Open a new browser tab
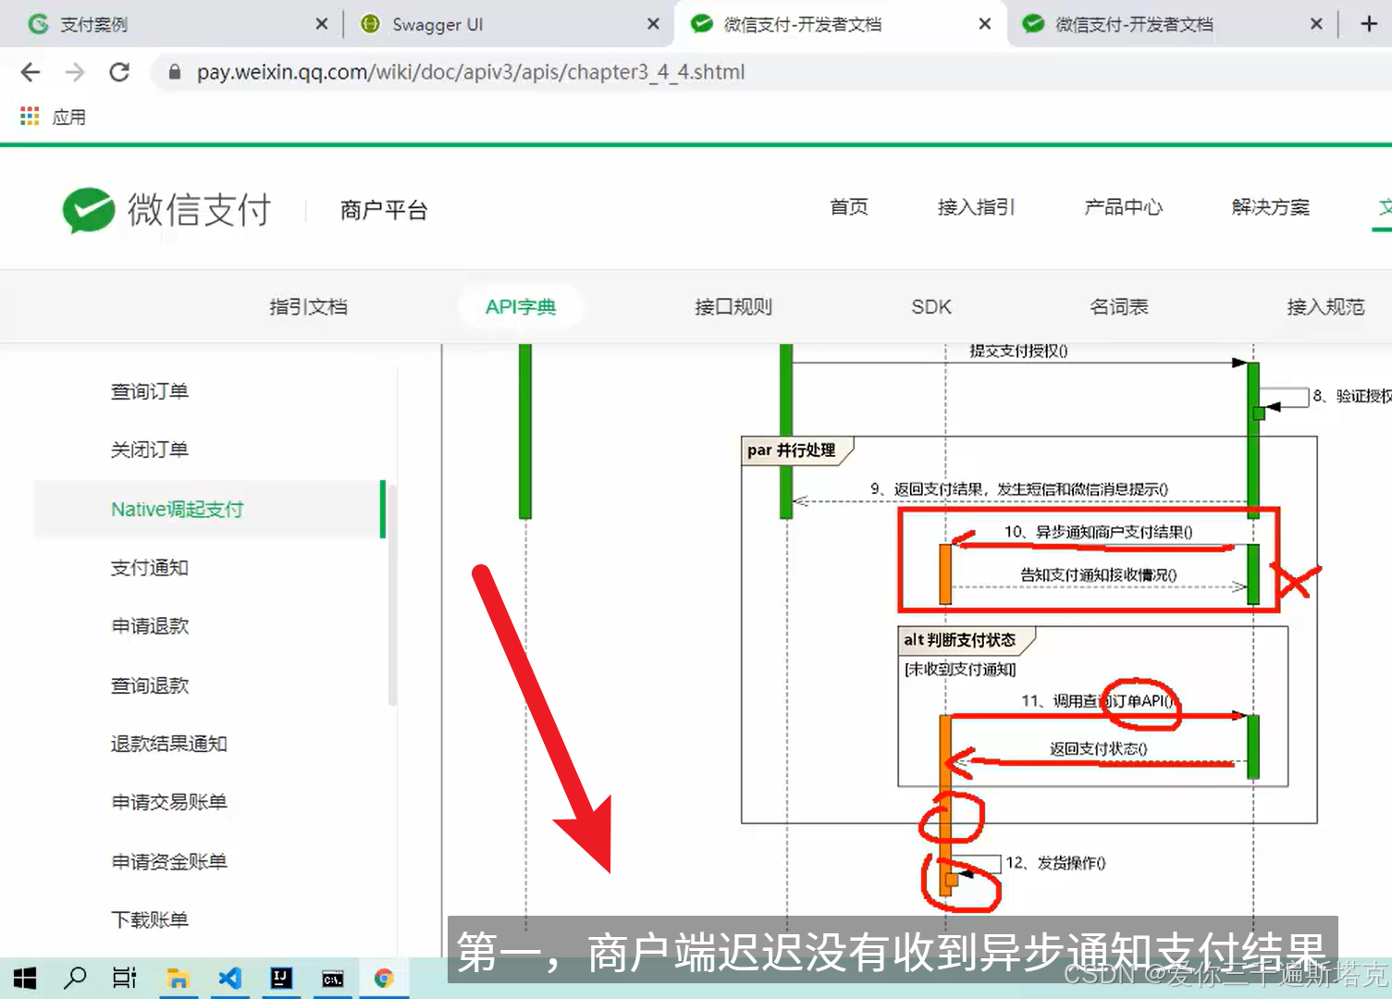The image size is (1392, 999). tap(1367, 24)
